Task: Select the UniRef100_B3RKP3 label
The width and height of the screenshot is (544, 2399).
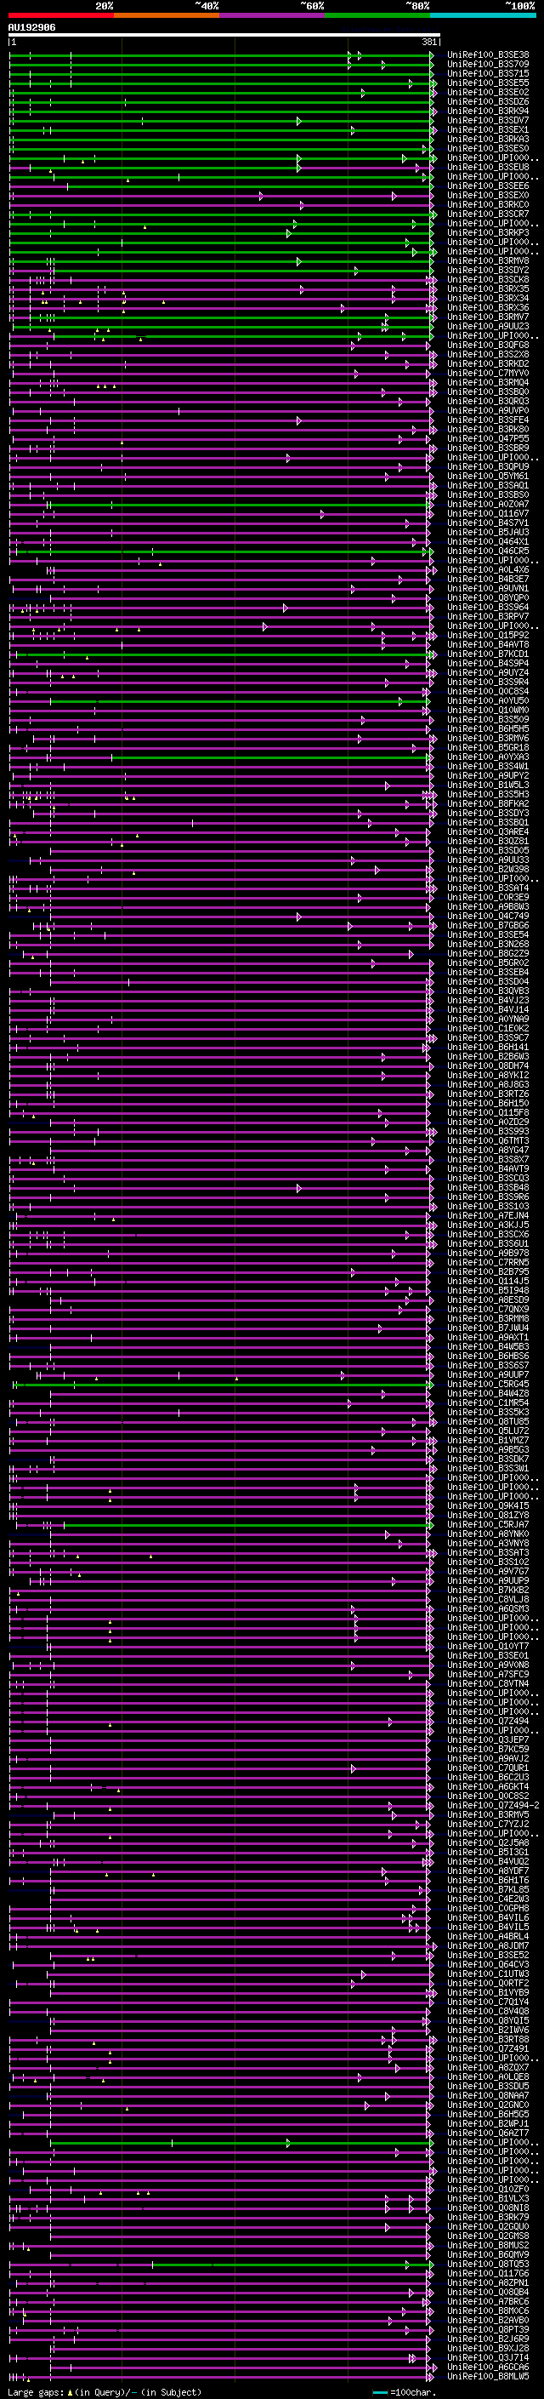Action: pos(488,233)
